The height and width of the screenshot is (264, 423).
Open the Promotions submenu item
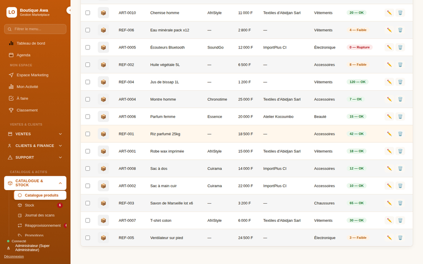tap(40, 235)
